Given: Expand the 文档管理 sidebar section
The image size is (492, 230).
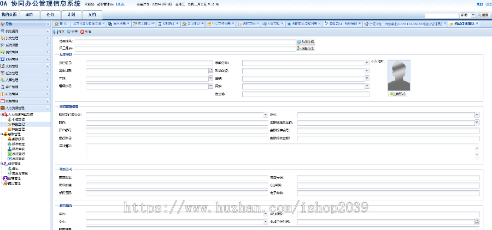Looking at the screenshot, I should (x=48, y=66).
